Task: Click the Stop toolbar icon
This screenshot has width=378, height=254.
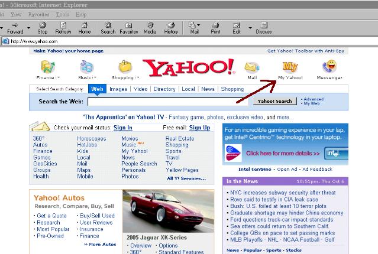Action: coord(43,25)
